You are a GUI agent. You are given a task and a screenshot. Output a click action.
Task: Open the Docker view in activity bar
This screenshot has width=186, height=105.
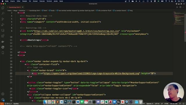[x=3, y=41]
